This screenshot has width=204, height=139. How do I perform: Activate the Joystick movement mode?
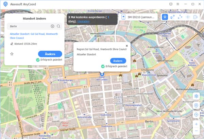(x=188, y=17)
